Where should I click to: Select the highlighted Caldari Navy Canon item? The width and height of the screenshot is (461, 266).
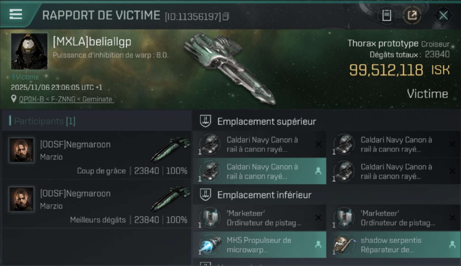coord(260,171)
